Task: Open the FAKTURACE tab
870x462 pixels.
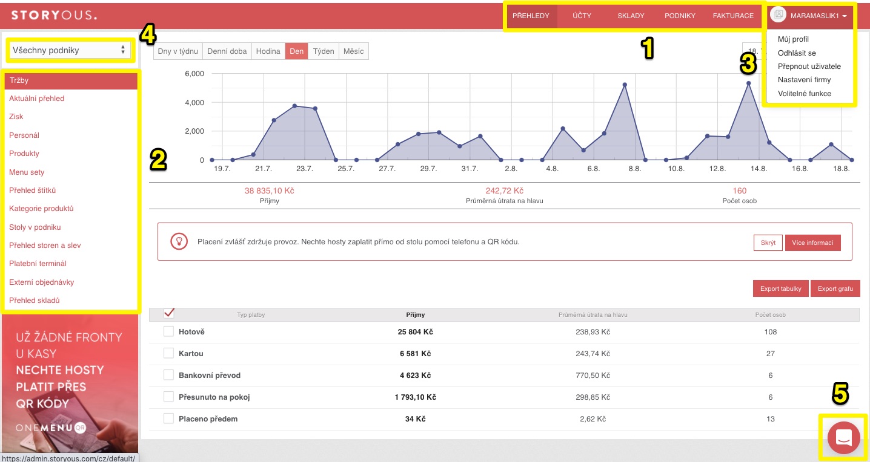Action: [x=733, y=16]
